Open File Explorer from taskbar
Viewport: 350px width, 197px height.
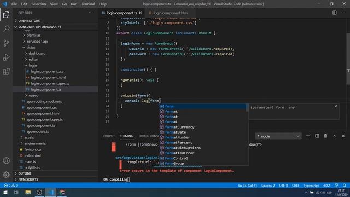click(28, 192)
